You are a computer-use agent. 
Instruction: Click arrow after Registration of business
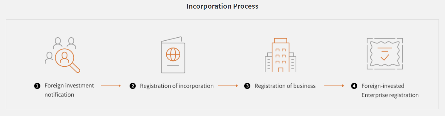point(334,86)
